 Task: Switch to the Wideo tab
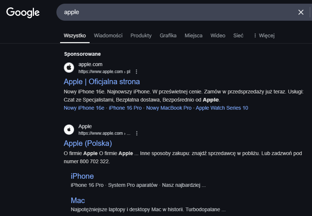218,35
